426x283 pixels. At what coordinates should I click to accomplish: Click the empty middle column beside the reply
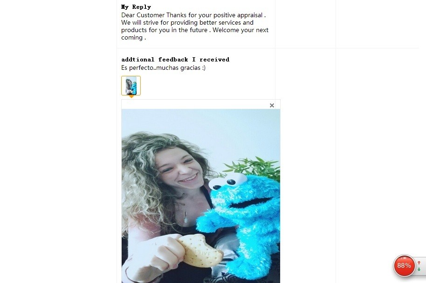pyautogui.click(x=305, y=24)
